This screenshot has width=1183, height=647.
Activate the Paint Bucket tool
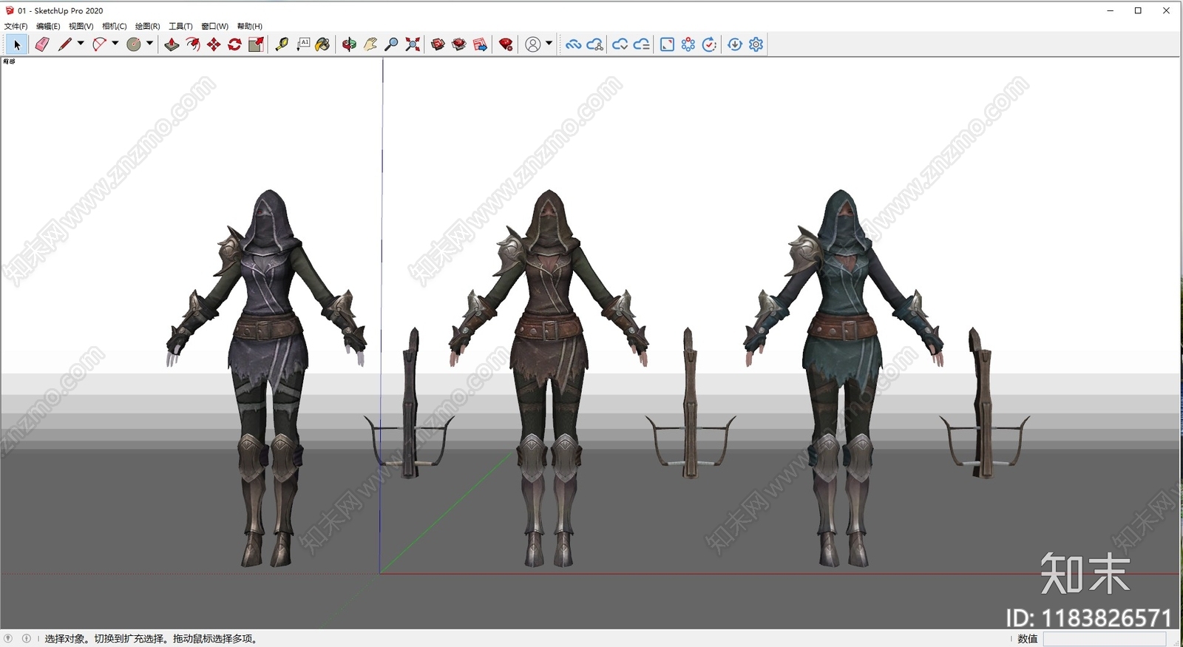[x=322, y=45]
